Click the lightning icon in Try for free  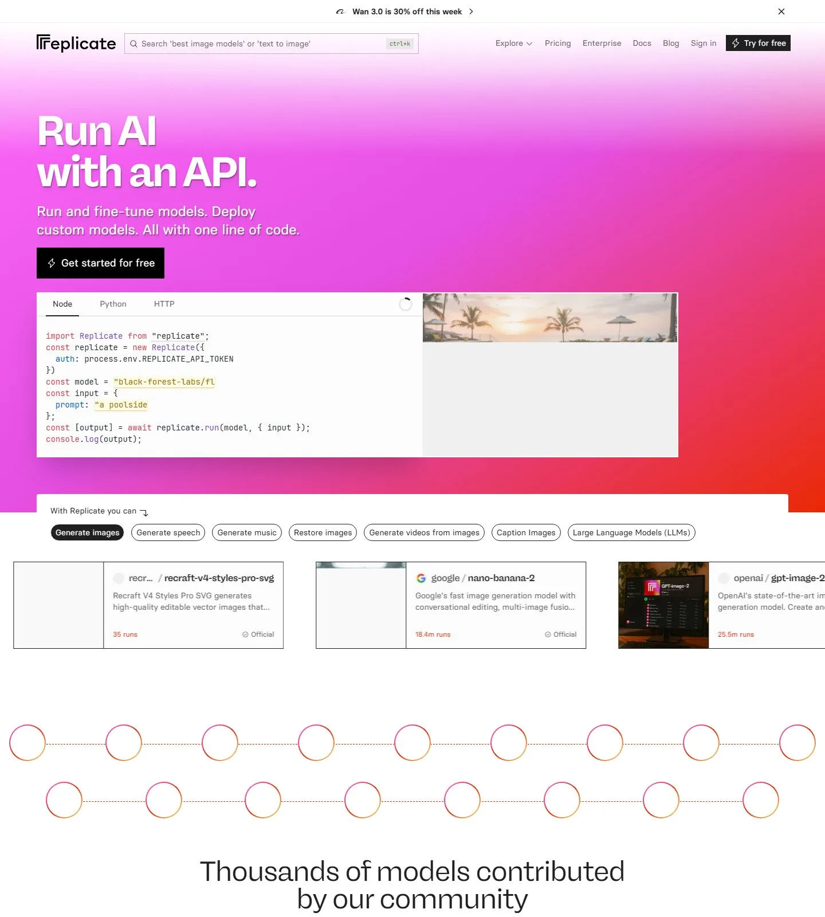click(736, 43)
